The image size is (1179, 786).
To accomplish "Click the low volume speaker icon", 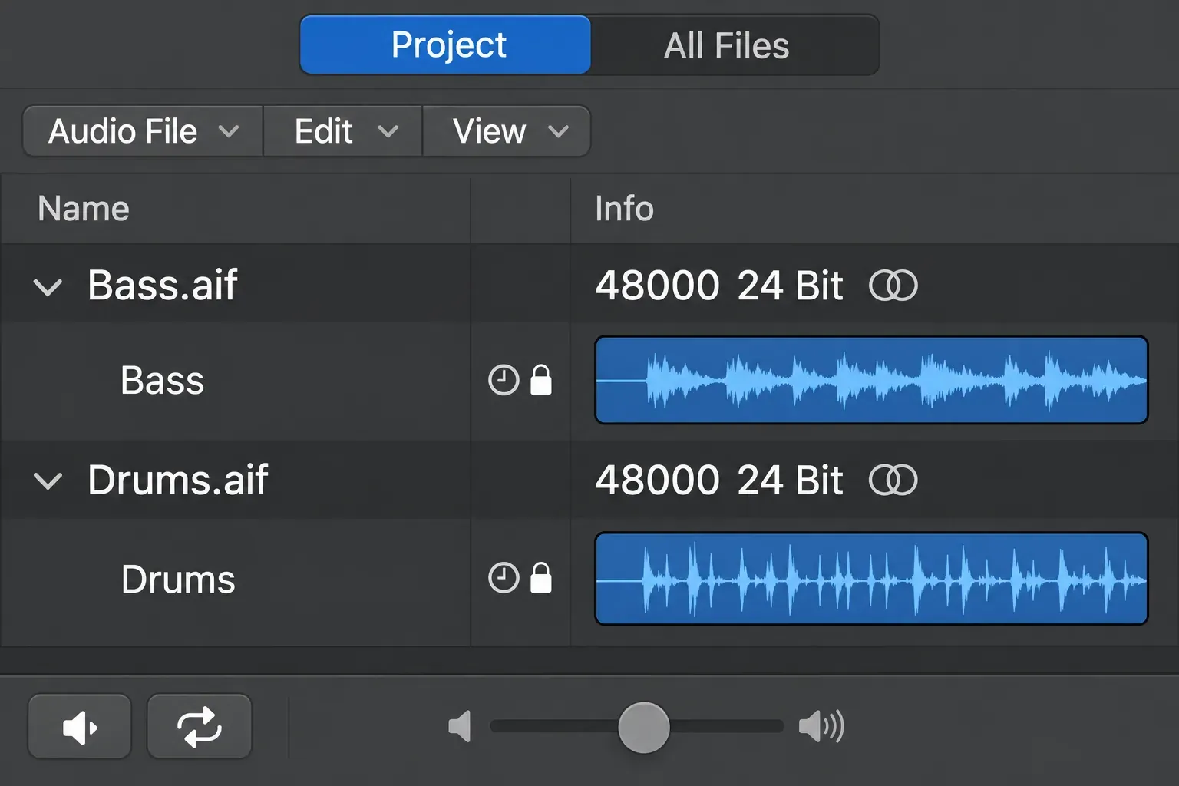I will click(x=459, y=726).
